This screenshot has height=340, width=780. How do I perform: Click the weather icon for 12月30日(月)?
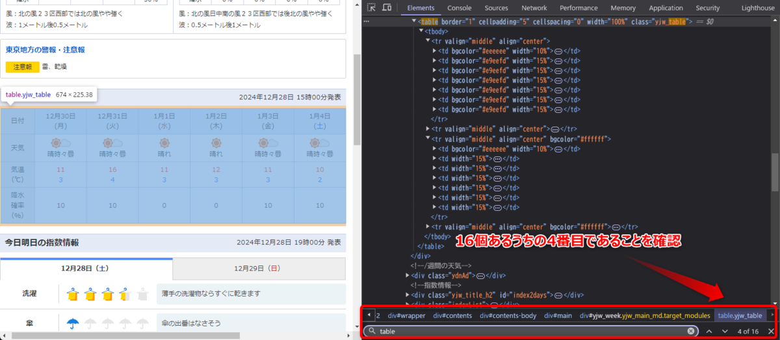60,143
